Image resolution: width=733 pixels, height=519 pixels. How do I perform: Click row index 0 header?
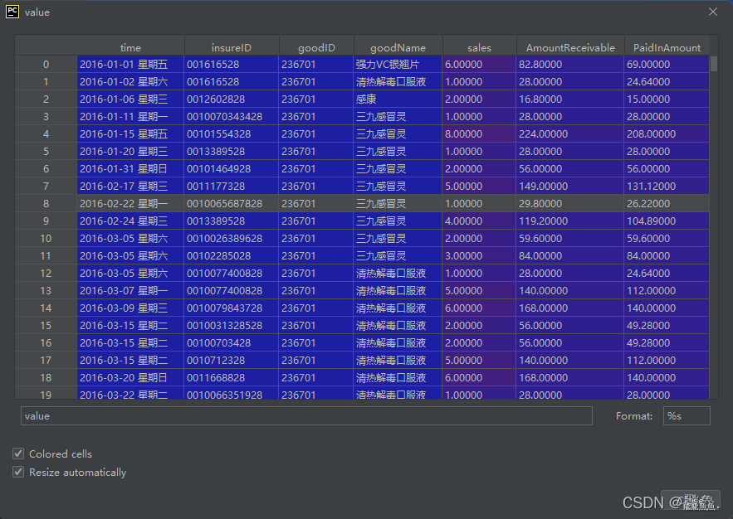click(46, 65)
